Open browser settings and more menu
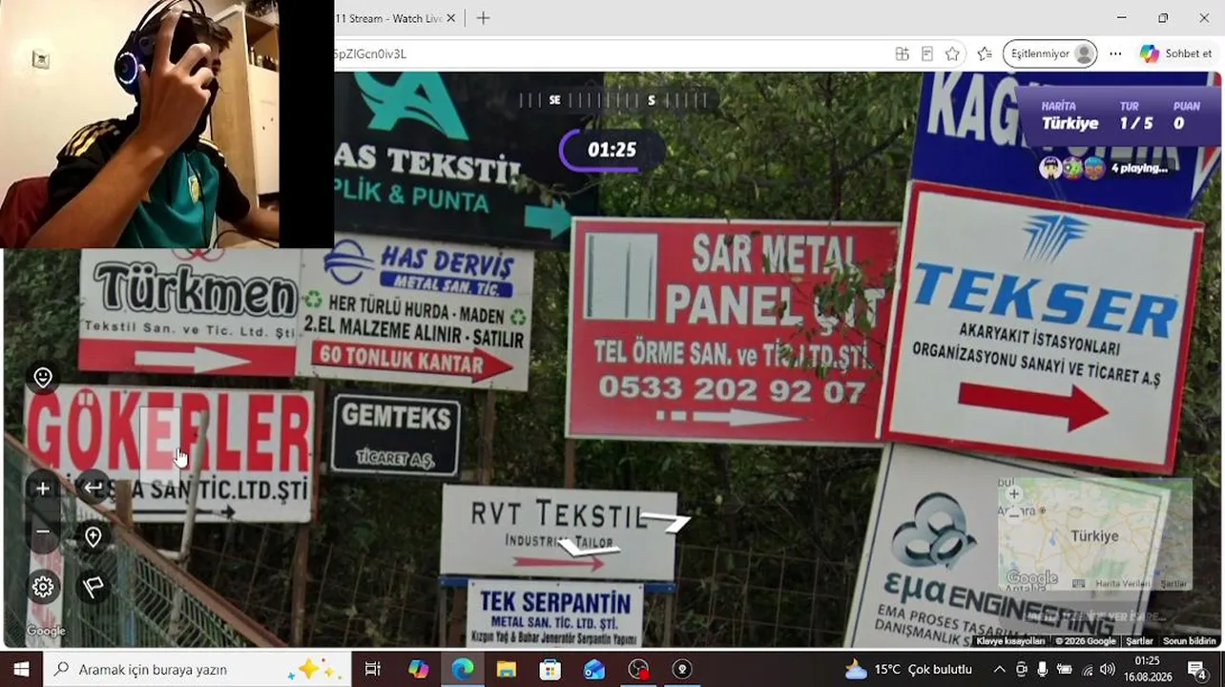Viewport: 1225px width, 687px height. tap(1115, 53)
